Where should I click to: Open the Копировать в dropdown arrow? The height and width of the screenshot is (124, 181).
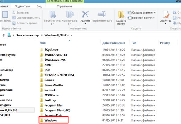(71, 24)
